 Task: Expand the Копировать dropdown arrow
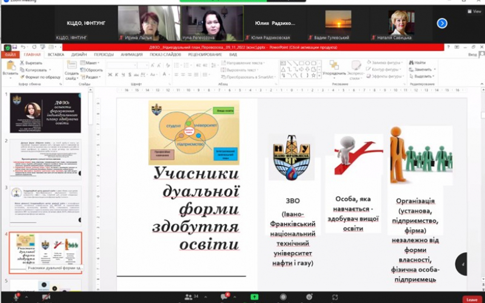(50, 70)
